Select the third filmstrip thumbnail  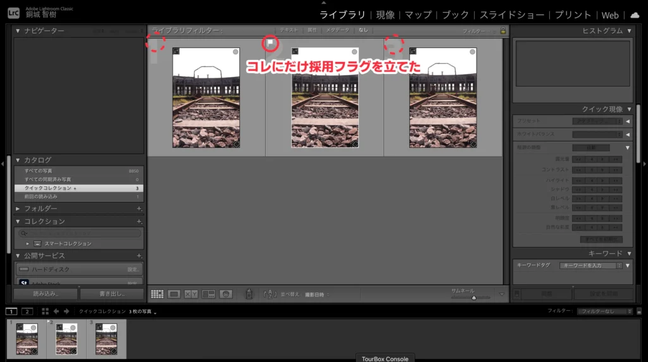tap(106, 339)
